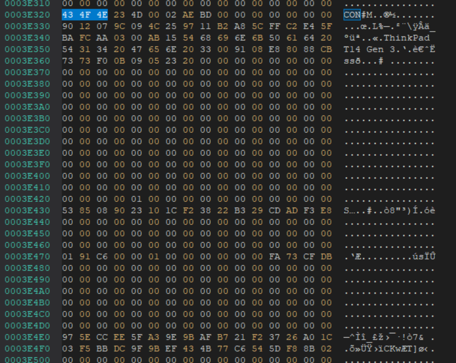Screen dimensions: 456x363
Task: Click the single 01 byte in row 0003E420
Action: click(137, 199)
